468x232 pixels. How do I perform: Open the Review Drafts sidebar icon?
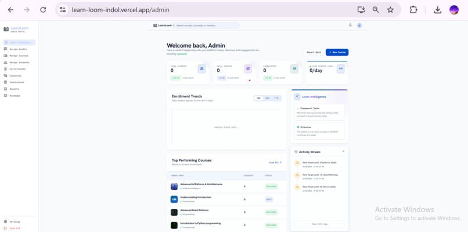[5, 49]
